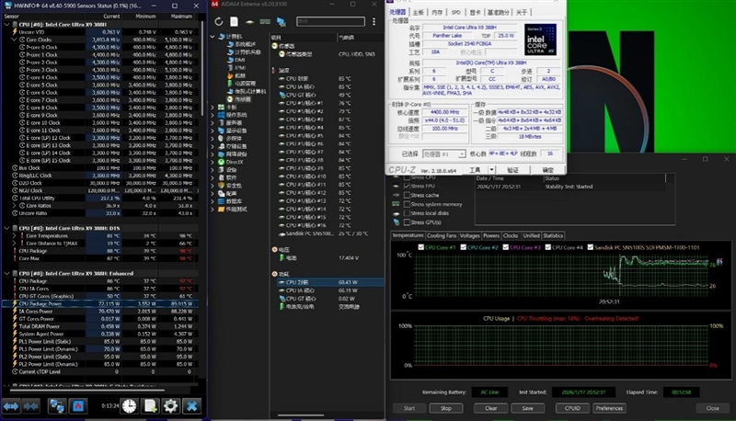Viewport: 736px width, 421px height.
Task: Click the HWiNFO clock reset icon
Action: 130,405
